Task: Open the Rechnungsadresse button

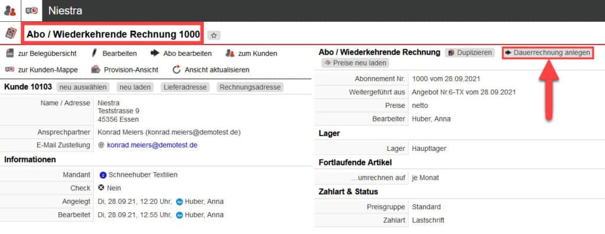Action: point(250,87)
